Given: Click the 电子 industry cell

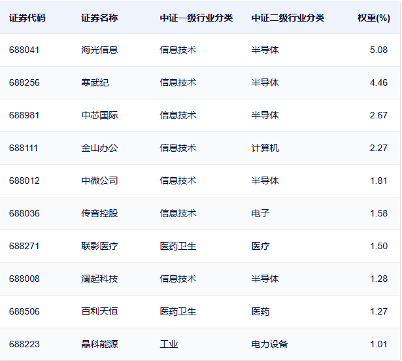Looking at the screenshot, I should click(x=260, y=213).
